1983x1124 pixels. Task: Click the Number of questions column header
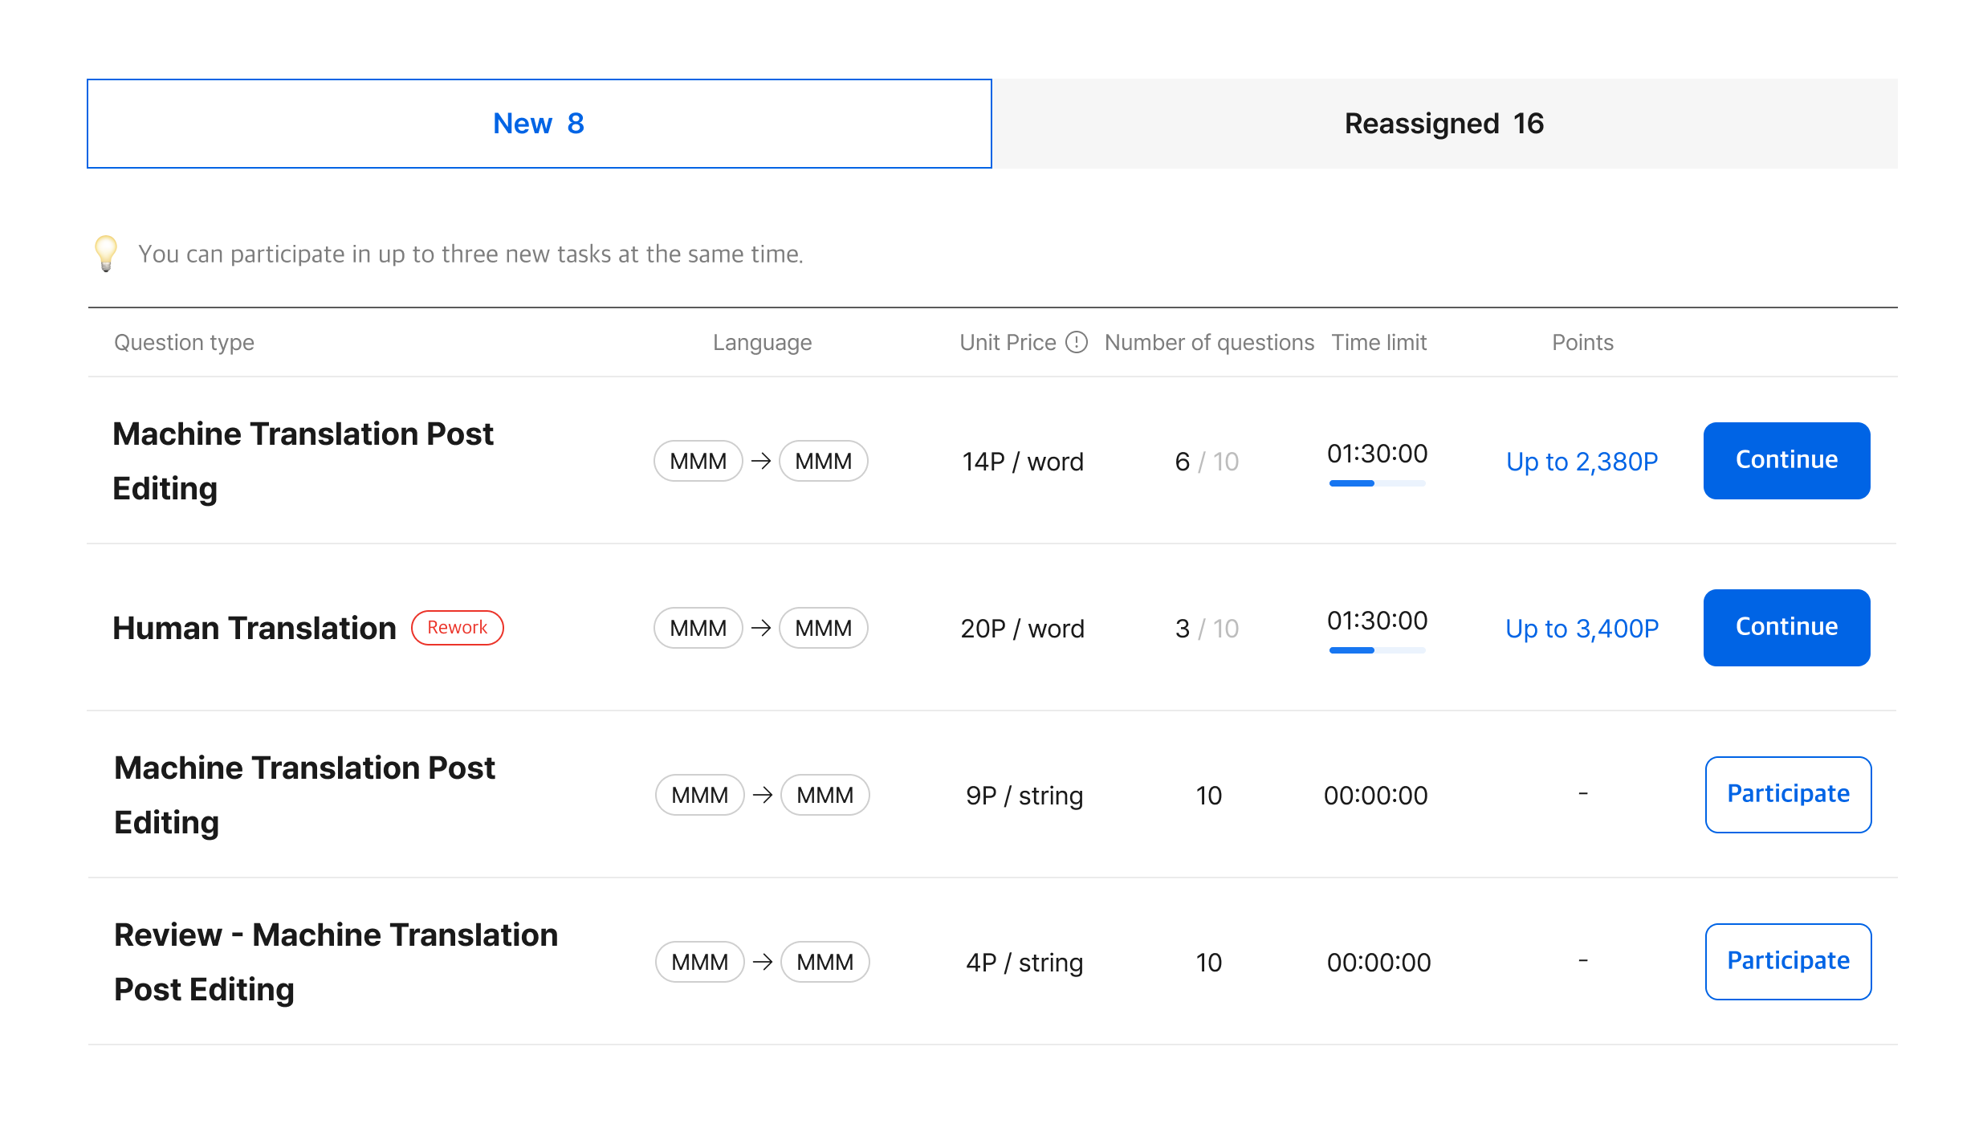tap(1209, 342)
